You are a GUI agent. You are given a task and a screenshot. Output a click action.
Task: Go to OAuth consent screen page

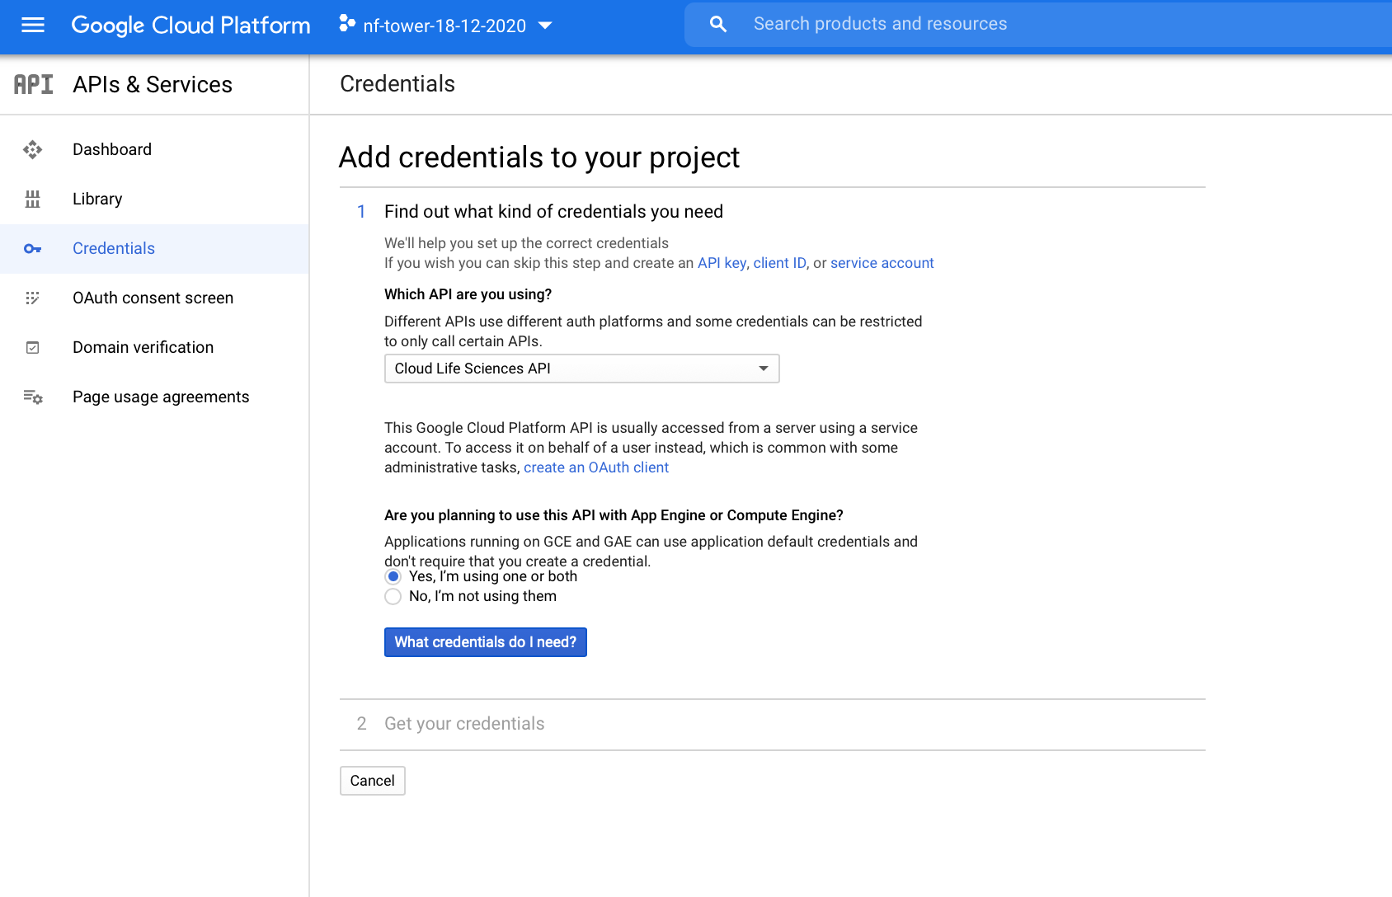coord(153,298)
